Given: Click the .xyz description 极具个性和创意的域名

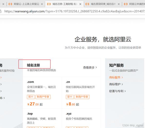Looking at the screenshot, I should click(79, 119).
